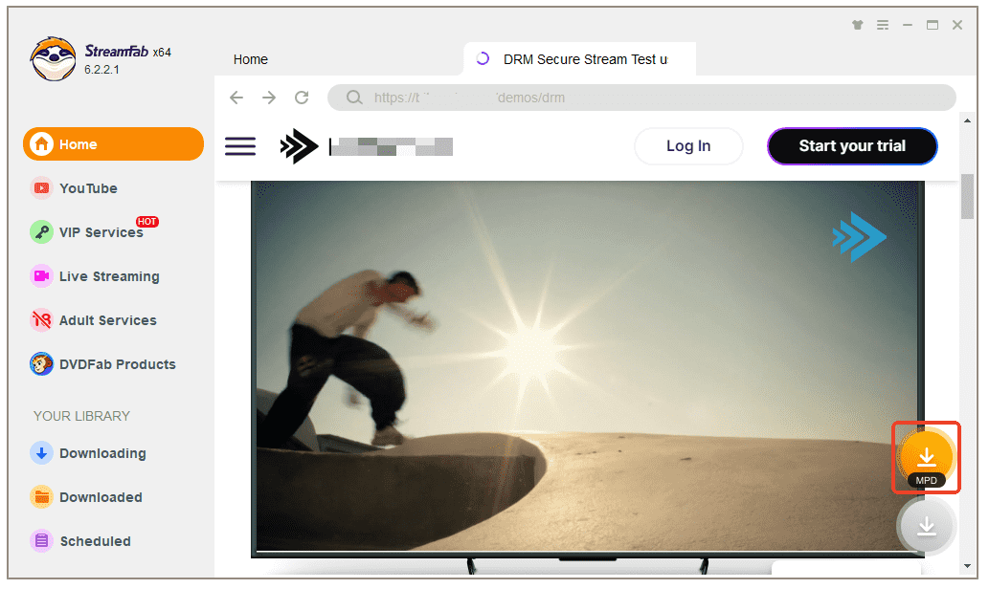Image resolution: width=989 pixels, height=589 pixels.
Task: Click the site's arrow logo
Action: click(x=299, y=146)
